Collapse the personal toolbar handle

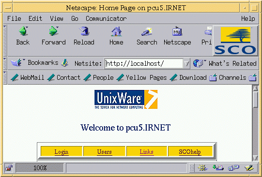point(5,77)
